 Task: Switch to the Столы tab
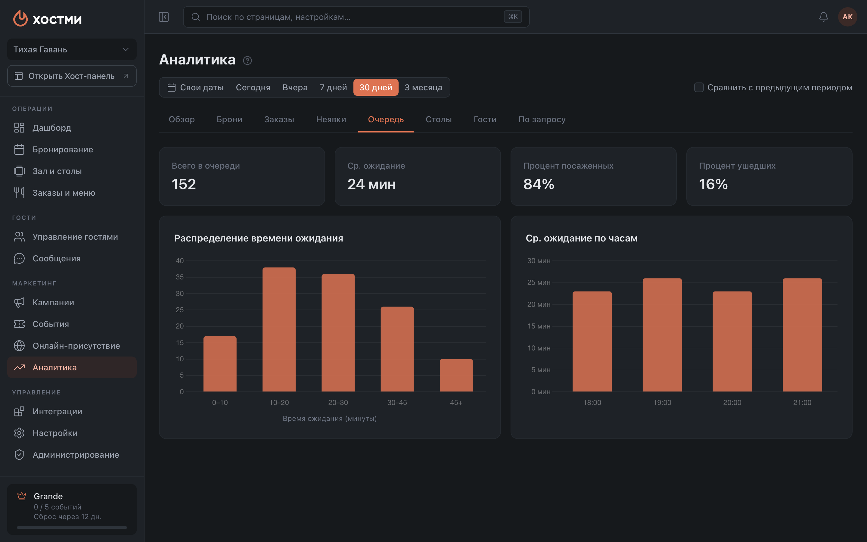[439, 119]
